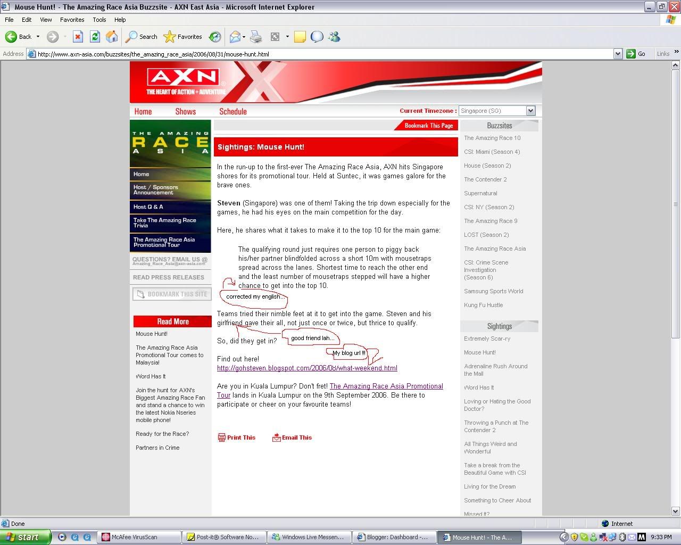Open the Extremely Scar-ry sighting

(487, 338)
